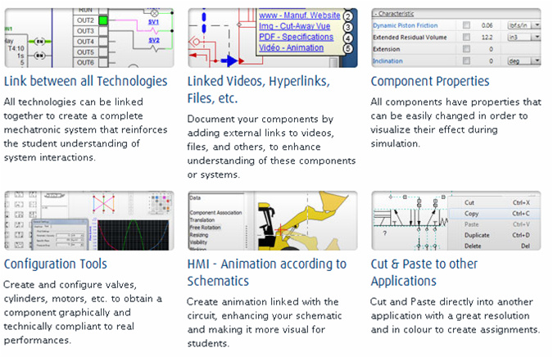Select Free Rotation in Data list
The image size is (553, 357).
coord(206,228)
